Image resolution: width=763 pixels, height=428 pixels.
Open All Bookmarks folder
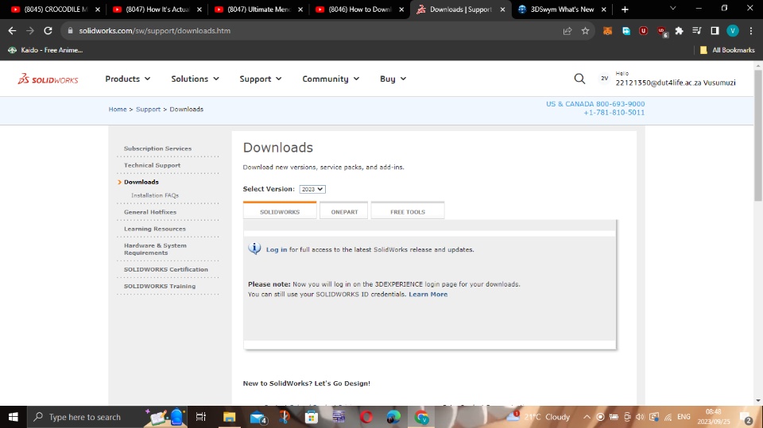pos(727,50)
